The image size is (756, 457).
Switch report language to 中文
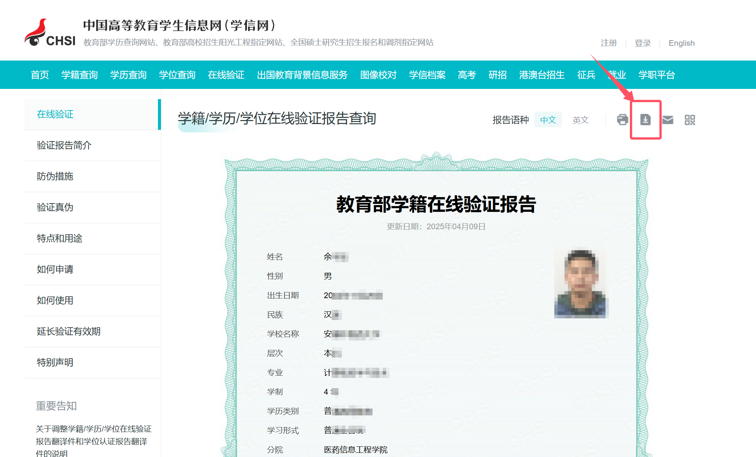pyautogui.click(x=548, y=120)
